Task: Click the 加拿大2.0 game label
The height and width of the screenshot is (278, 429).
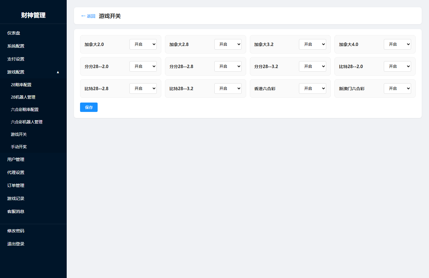Action: click(x=94, y=44)
